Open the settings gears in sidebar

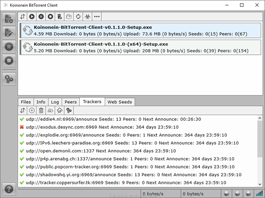(x=9, y=79)
